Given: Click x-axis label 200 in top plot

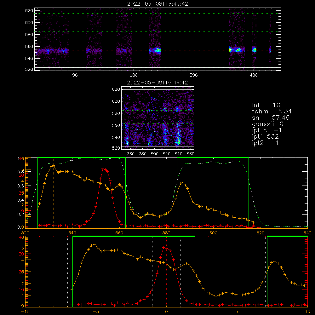Looking at the screenshot, I should point(134,75).
